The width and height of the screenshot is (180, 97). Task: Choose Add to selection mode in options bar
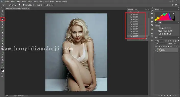[x=13, y=5]
